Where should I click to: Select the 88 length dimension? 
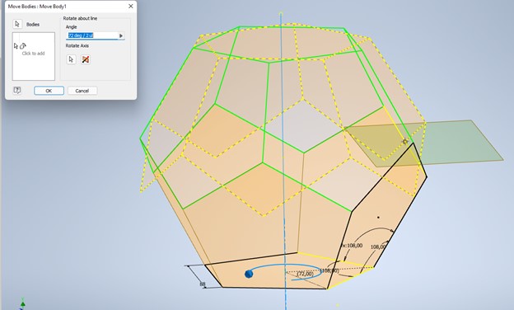(x=203, y=284)
